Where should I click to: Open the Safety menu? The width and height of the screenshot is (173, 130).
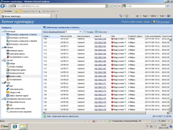154,16
